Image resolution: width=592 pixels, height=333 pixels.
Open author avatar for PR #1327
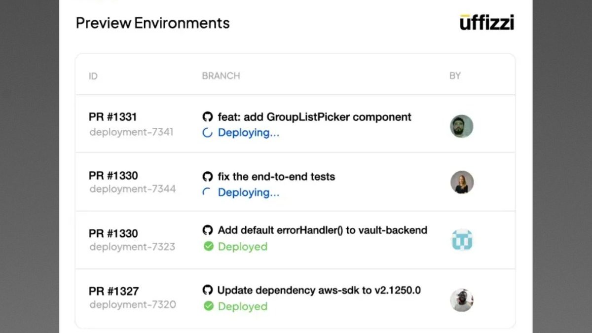point(462,300)
